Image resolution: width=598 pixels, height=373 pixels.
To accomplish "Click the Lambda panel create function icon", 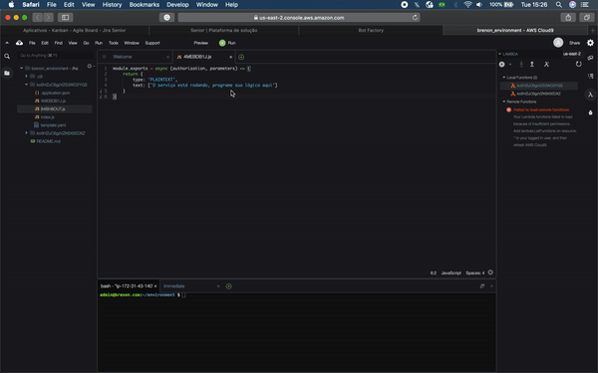I will click(x=502, y=65).
